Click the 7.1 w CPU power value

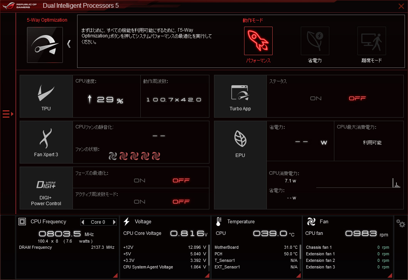click(x=290, y=181)
